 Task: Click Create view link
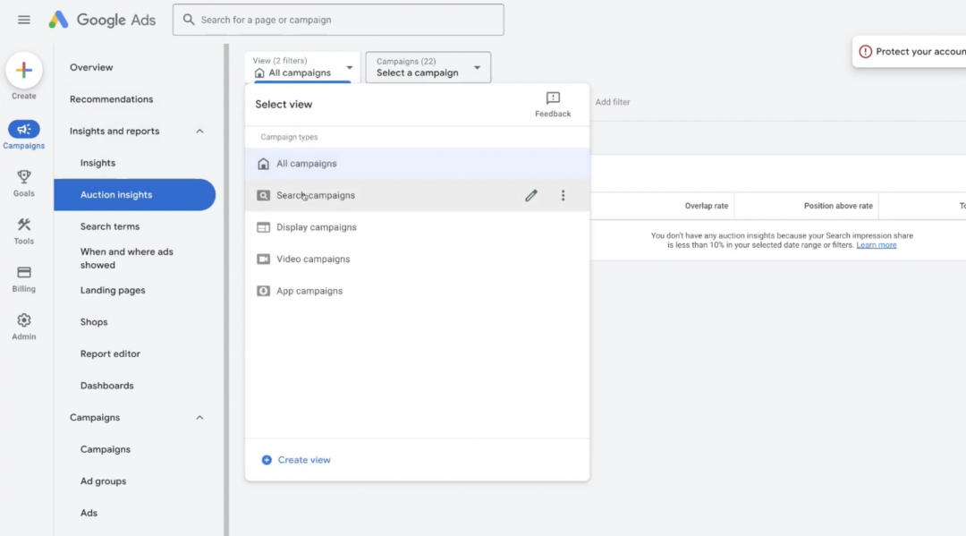(x=304, y=460)
